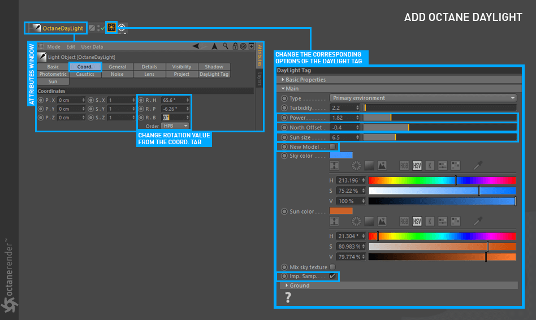Screen dimensions: 536x320
Task: Switch to the Photometric tab
Action: 53,74
